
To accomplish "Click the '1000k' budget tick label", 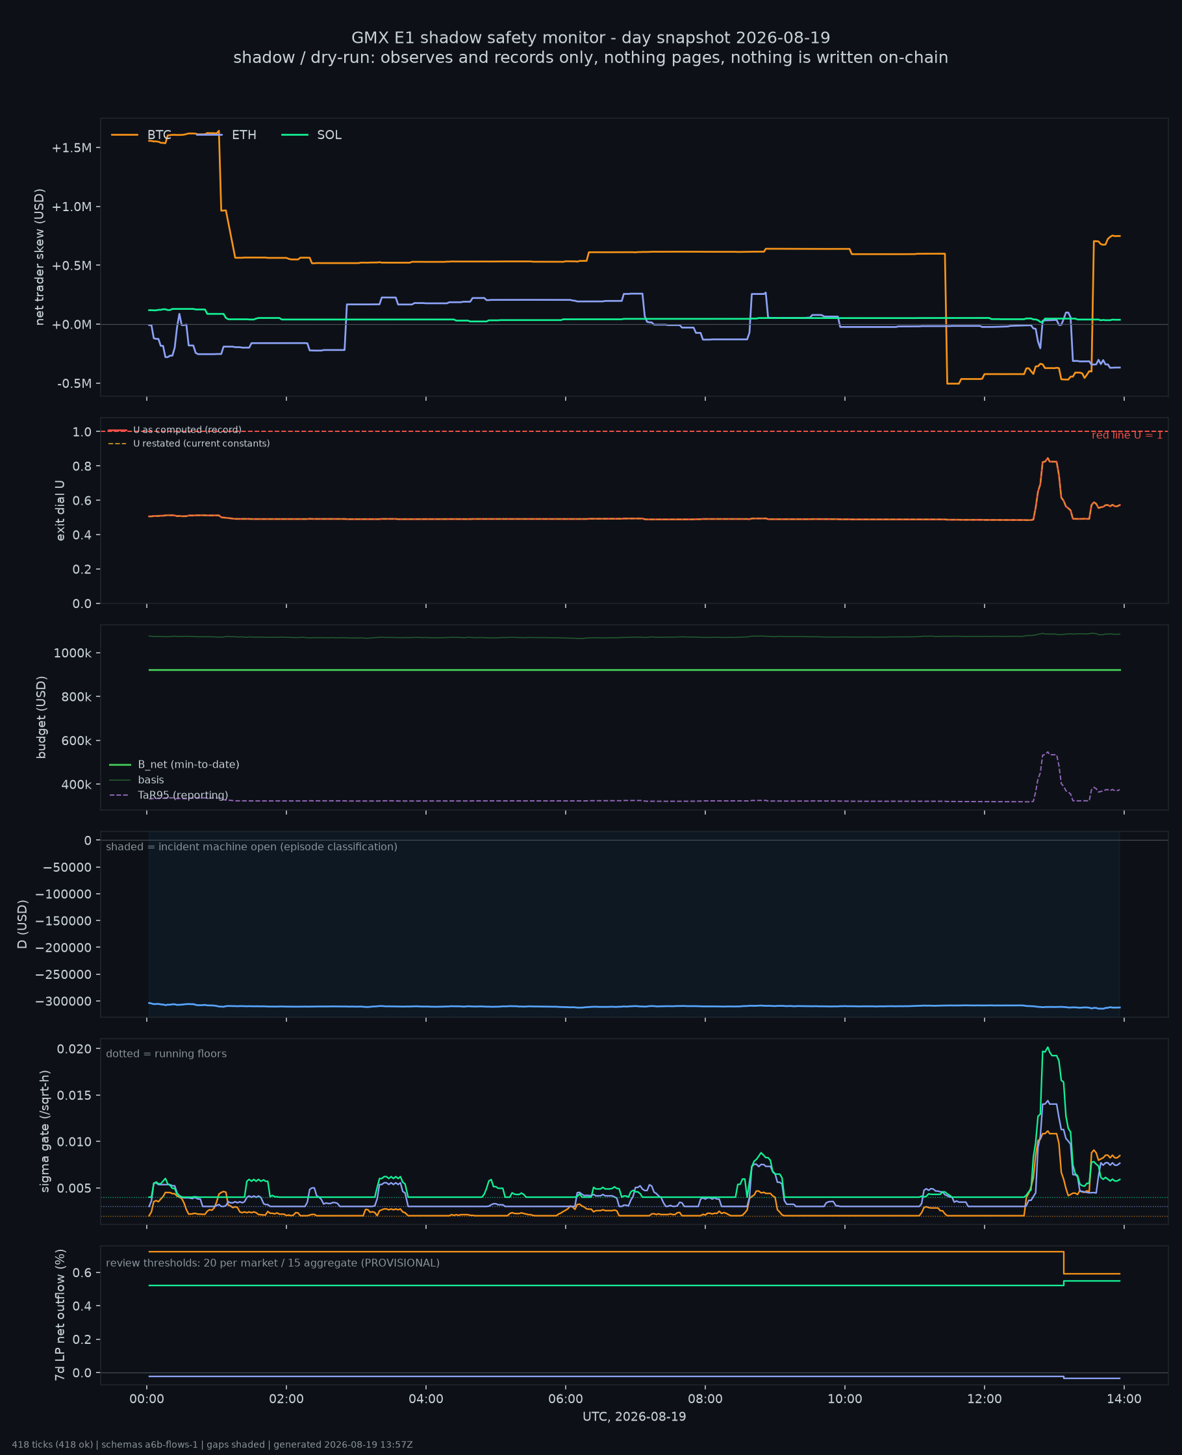I will click(72, 653).
